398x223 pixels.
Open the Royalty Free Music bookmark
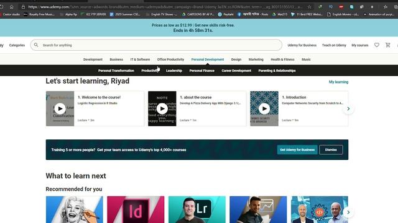click(x=39, y=14)
